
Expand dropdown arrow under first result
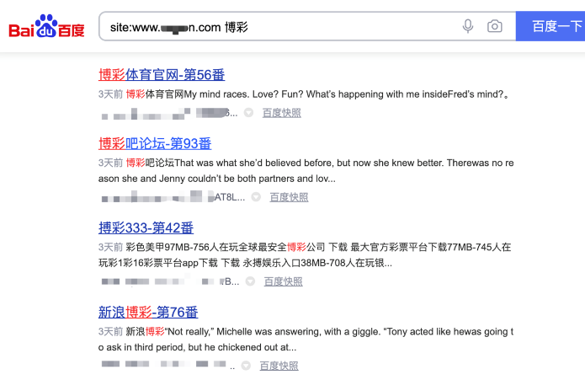click(248, 113)
